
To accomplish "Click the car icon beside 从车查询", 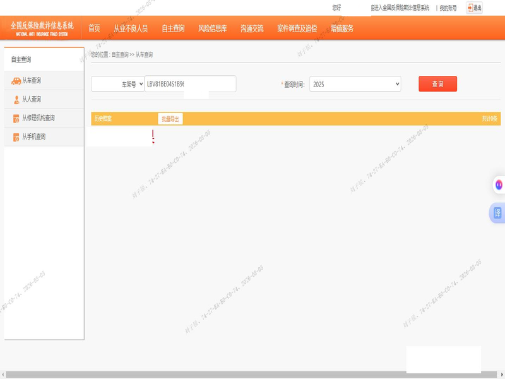I will tap(16, 81).
